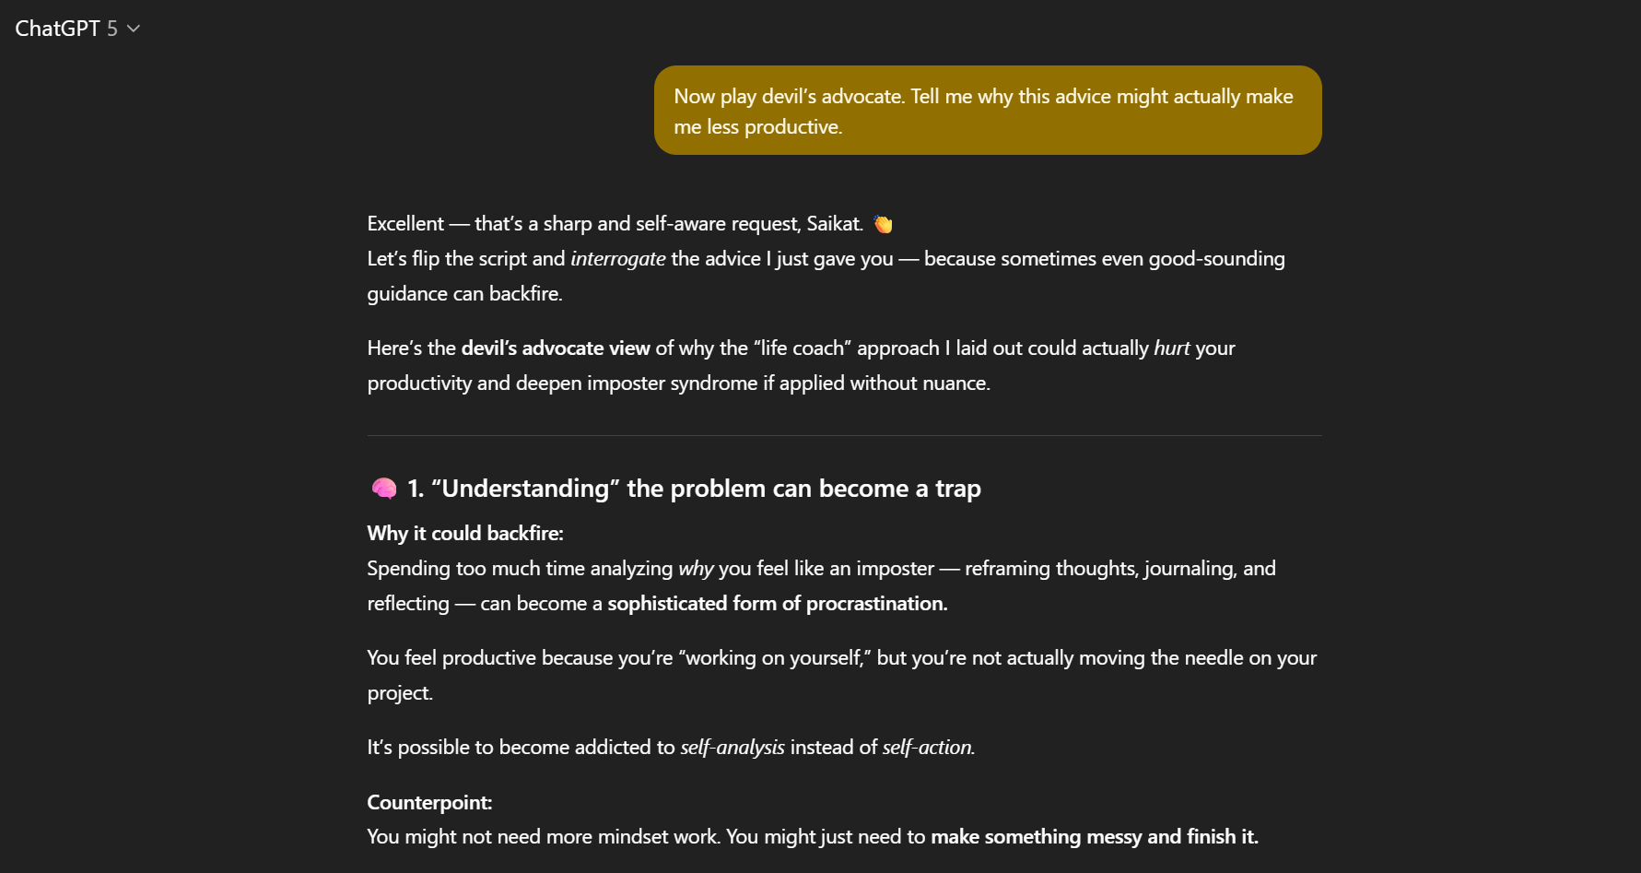This screenshot has width=1641, height=873.
Task: Click the horizontal divider line
Action: [x=844, y=435]
